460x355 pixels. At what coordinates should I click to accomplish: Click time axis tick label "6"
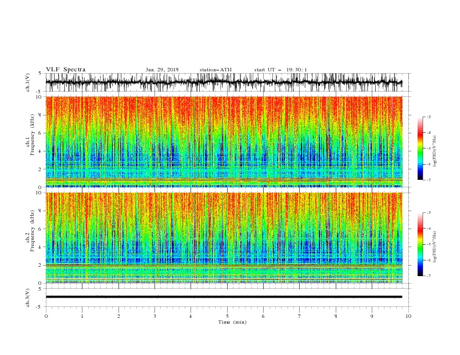[263, 316]
